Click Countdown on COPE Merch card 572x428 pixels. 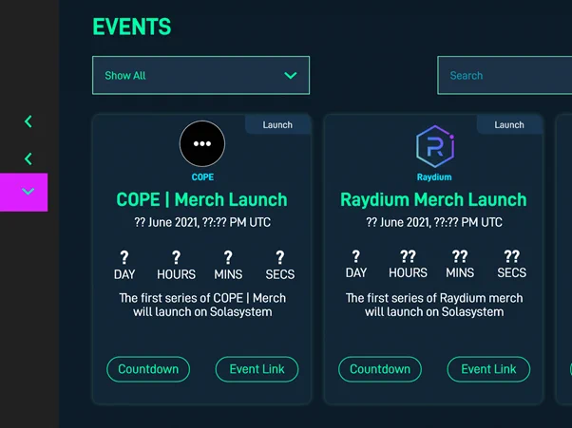pyautogui.click(x=148, y=369)
